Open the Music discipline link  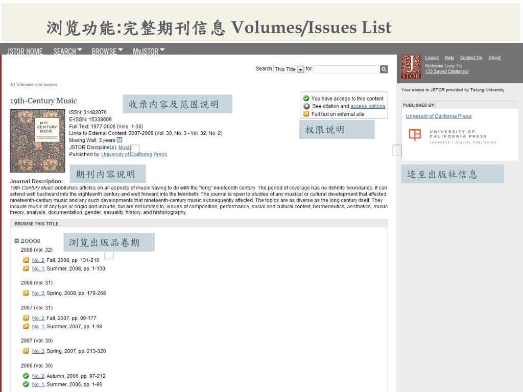pyautogui.click(x=125, y=148)
